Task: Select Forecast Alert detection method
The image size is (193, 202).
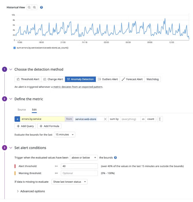Action: click(132, 79)
